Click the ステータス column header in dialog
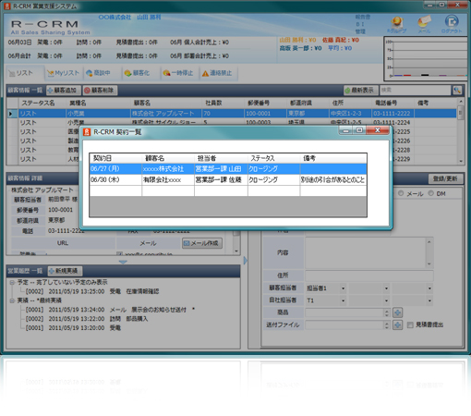This screenshot has width=471, height=416. [x=274, y=158]
